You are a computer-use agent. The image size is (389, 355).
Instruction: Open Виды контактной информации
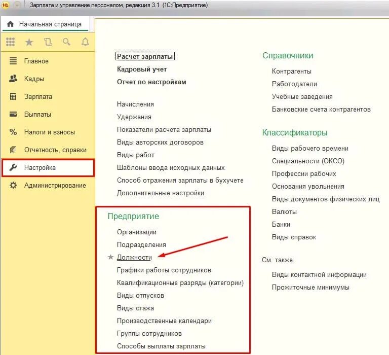coord(319,275)
